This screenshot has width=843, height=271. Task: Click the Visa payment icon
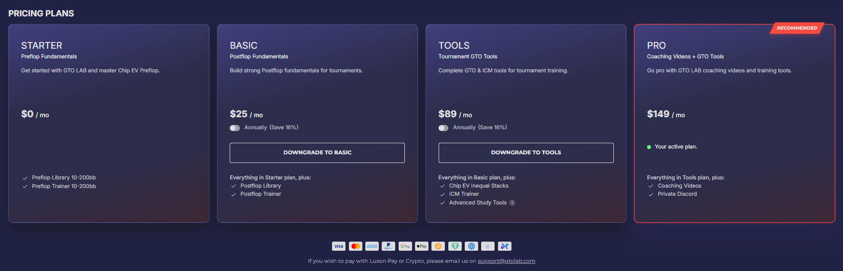339,246
